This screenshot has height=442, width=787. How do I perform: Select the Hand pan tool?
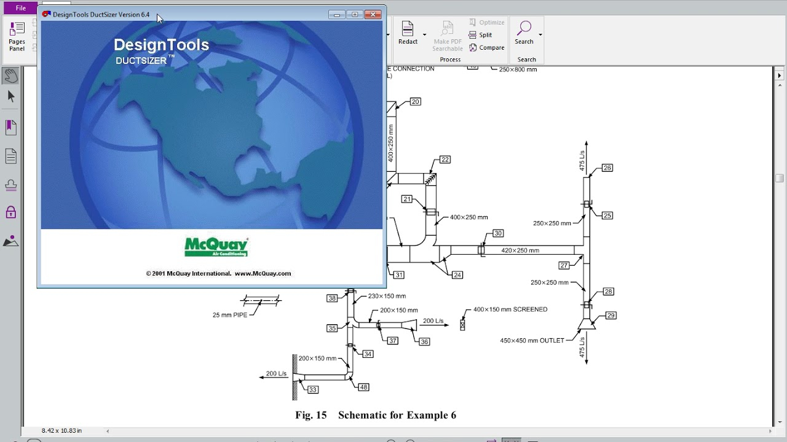click(x=10, y=76)
